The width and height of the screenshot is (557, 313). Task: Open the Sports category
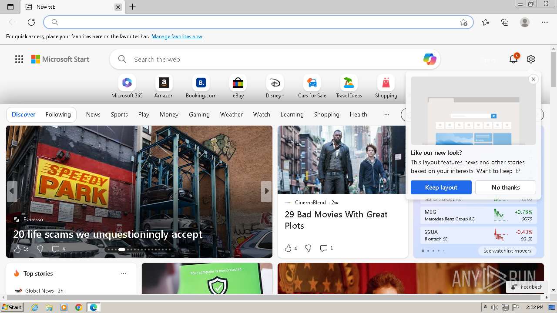[x=119, y=115]
